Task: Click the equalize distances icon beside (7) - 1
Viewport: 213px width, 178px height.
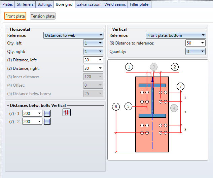Action: 47,114
